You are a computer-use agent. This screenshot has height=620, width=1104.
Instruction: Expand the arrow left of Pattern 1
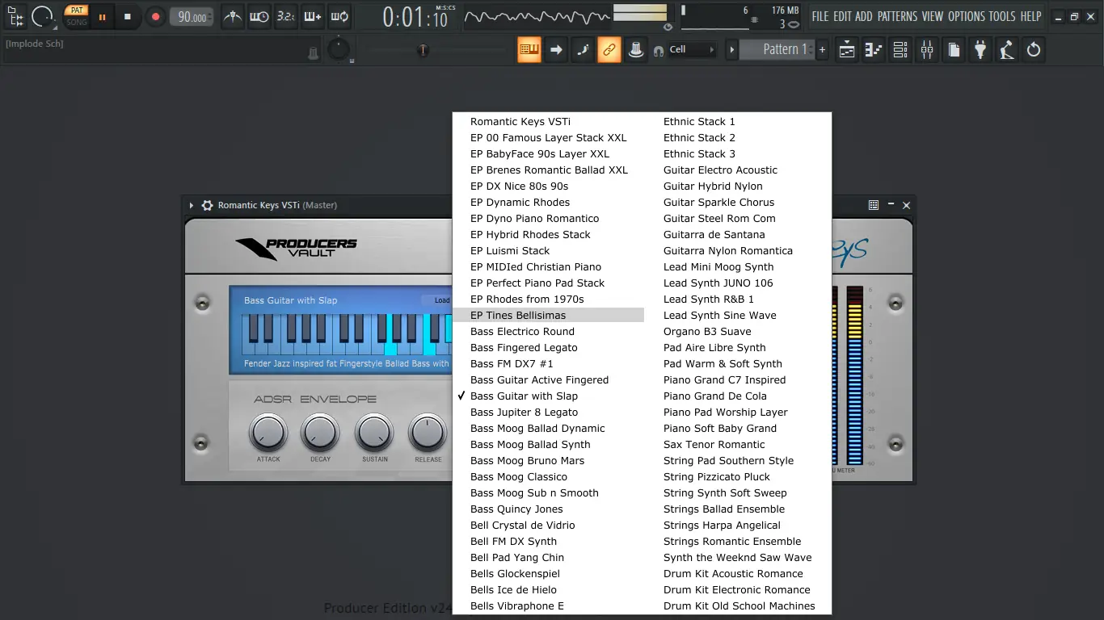(732, 49)
